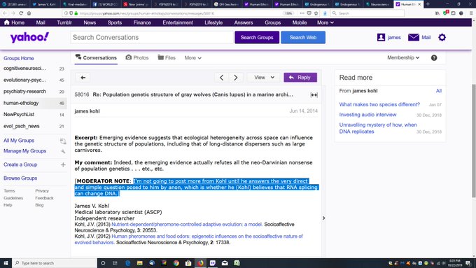Screen dimensions: 476x268
Task: Click the Reply button
Action: point(300,78)
